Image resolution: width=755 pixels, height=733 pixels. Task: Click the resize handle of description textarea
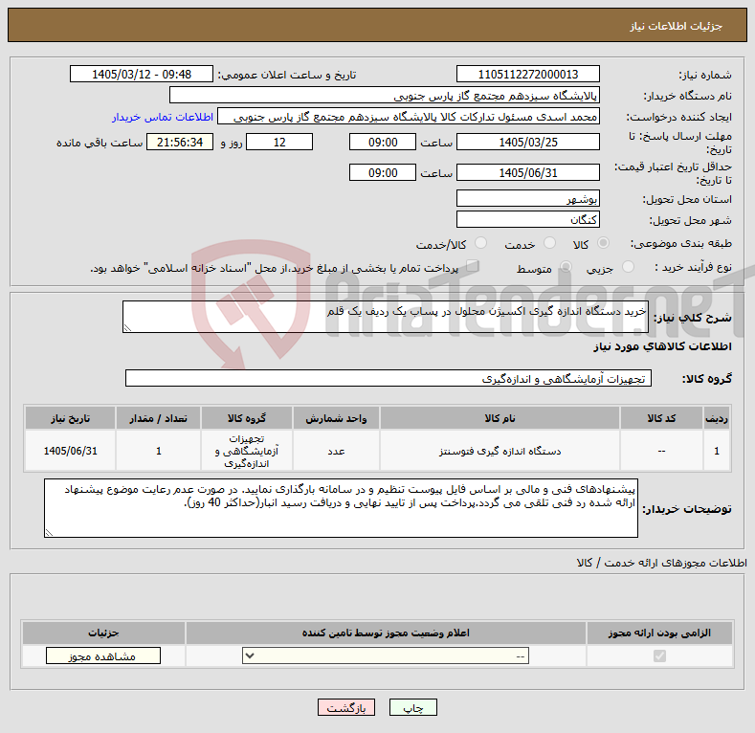[127, 328]
